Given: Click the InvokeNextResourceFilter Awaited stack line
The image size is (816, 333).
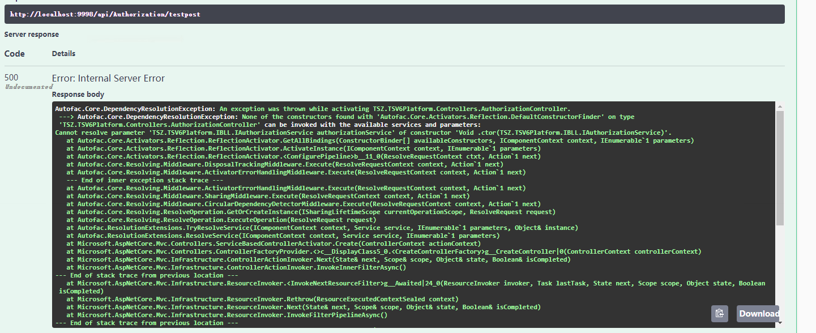Looking at the screenshot, I should (412, 287).
